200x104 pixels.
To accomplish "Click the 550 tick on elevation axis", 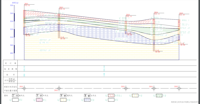I will 12,5.
